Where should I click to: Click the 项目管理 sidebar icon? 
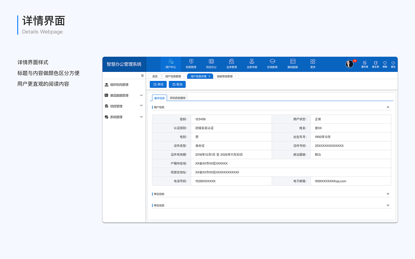point(106,106)
